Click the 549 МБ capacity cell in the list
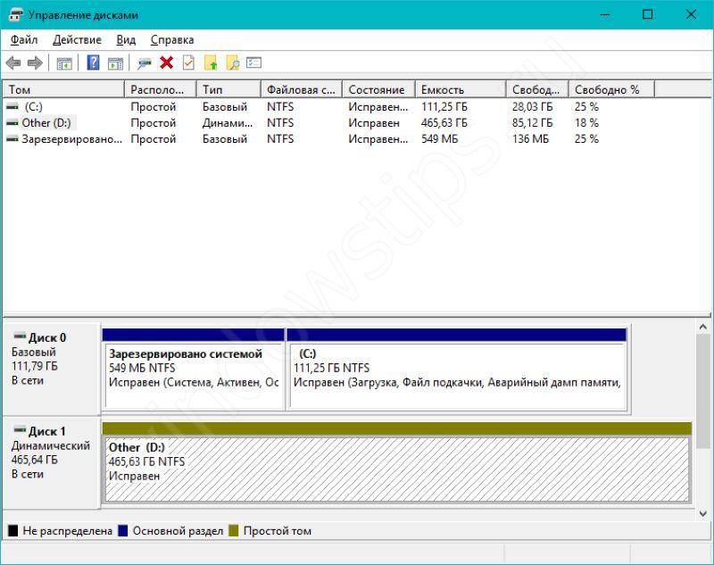This screenshot has height=565, width=714. 439,139
